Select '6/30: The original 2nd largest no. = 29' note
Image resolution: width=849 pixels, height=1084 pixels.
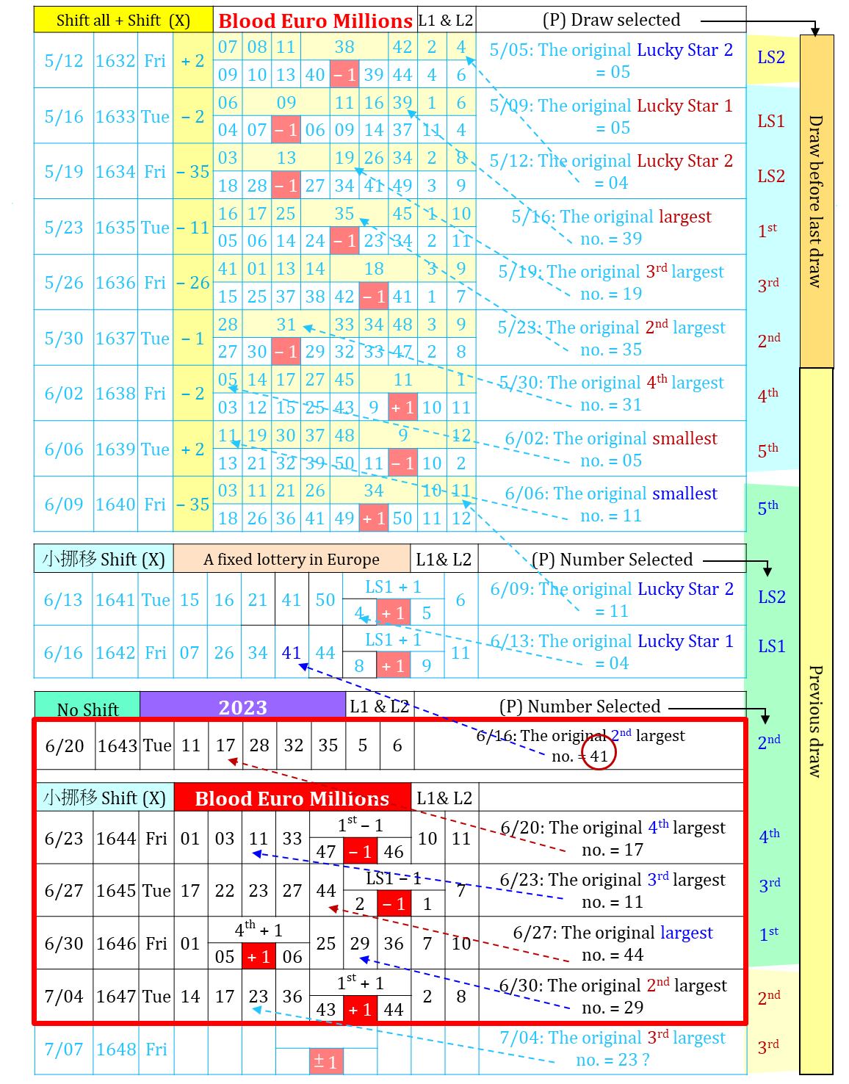pos(613,997)
